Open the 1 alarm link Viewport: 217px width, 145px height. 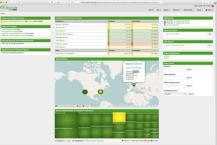(31, 21)
